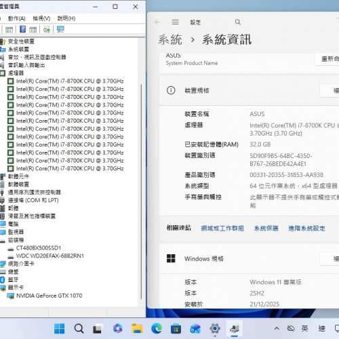Image resolution: width=339 pixels, height=339 pixels.
Task: Select the 電腦 category in the device tree
Action: (x=14, y=224)
